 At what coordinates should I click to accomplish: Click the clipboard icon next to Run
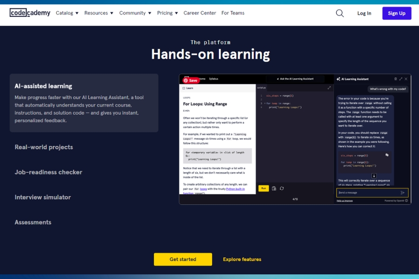tap(274, 188)
